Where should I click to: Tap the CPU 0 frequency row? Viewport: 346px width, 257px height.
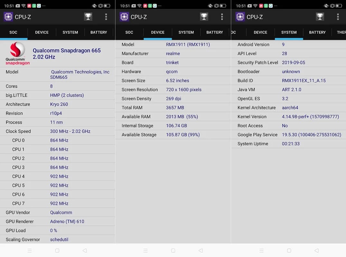tap(57, 140)
